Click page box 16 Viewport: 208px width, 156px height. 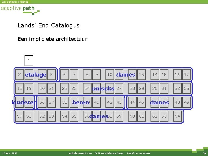(177, 75)
